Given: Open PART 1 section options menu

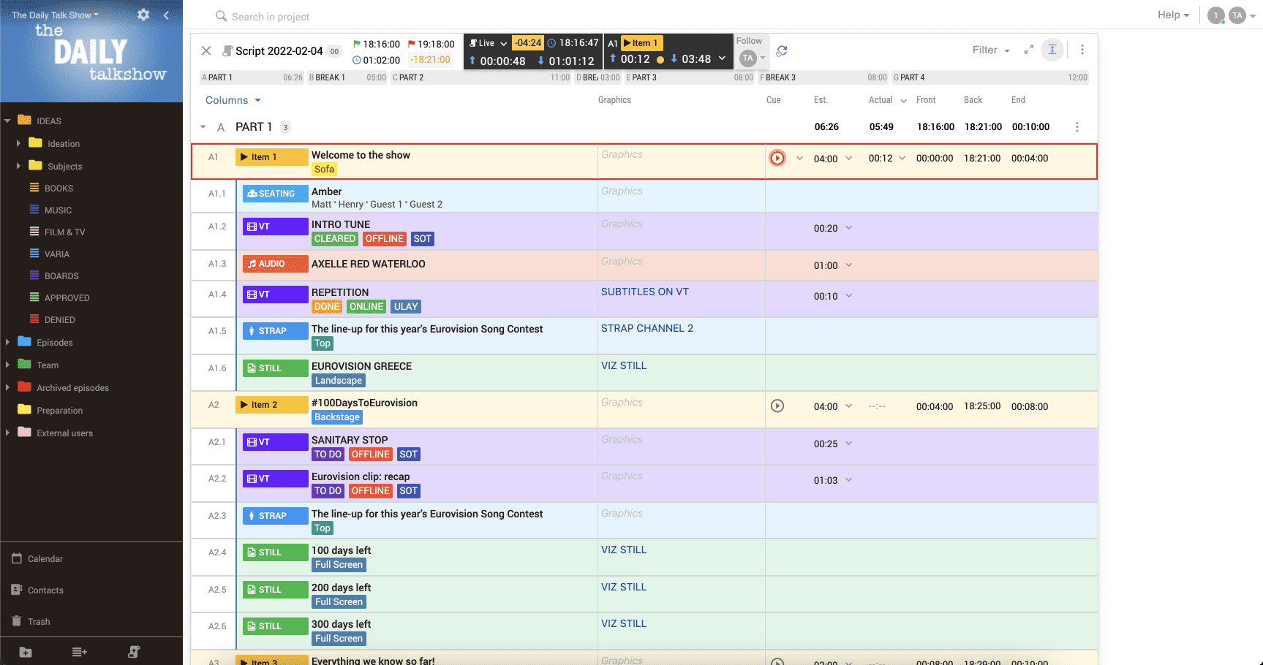Looking at the screenshot, I should (1077, 127).
